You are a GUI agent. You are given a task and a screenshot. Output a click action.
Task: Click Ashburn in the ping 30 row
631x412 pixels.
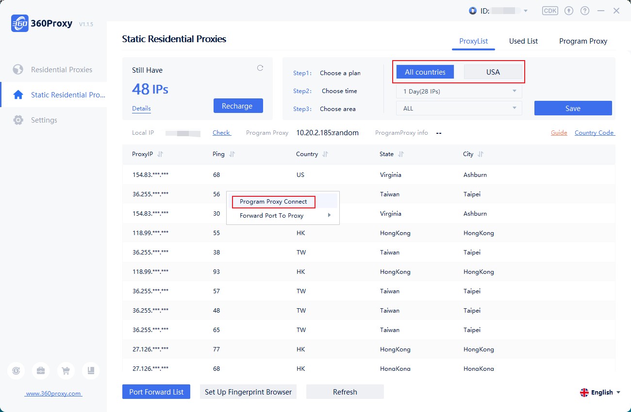click(x=475, y=214)
